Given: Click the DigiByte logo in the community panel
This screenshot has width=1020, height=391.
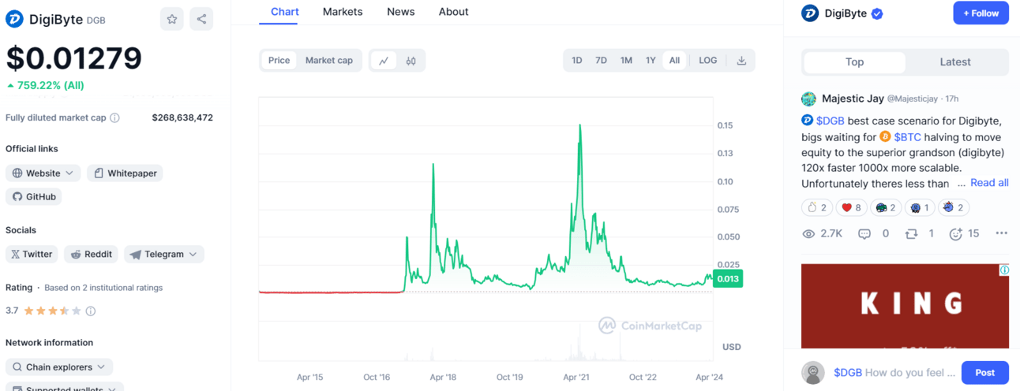Looking at the screenshot, I should 809,13.
